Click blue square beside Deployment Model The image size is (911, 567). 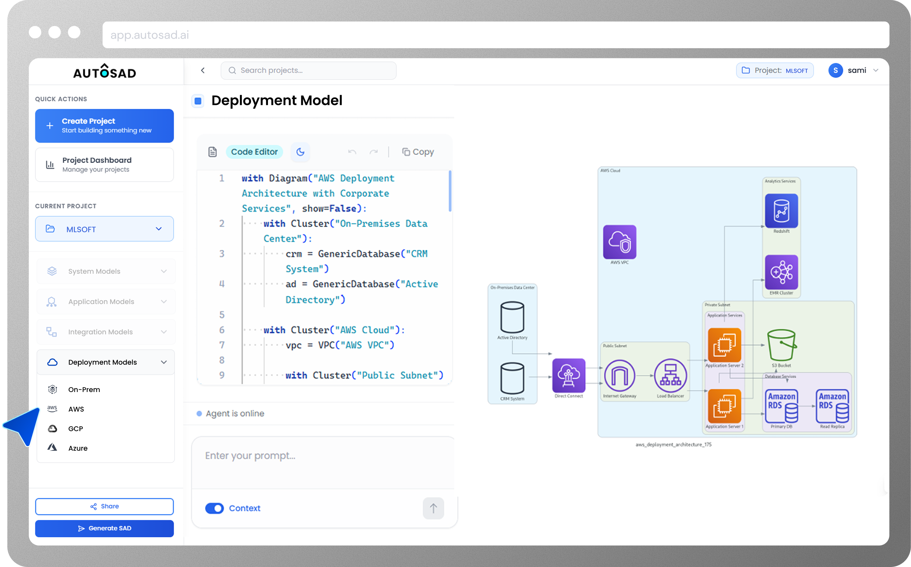click(198, 101)
